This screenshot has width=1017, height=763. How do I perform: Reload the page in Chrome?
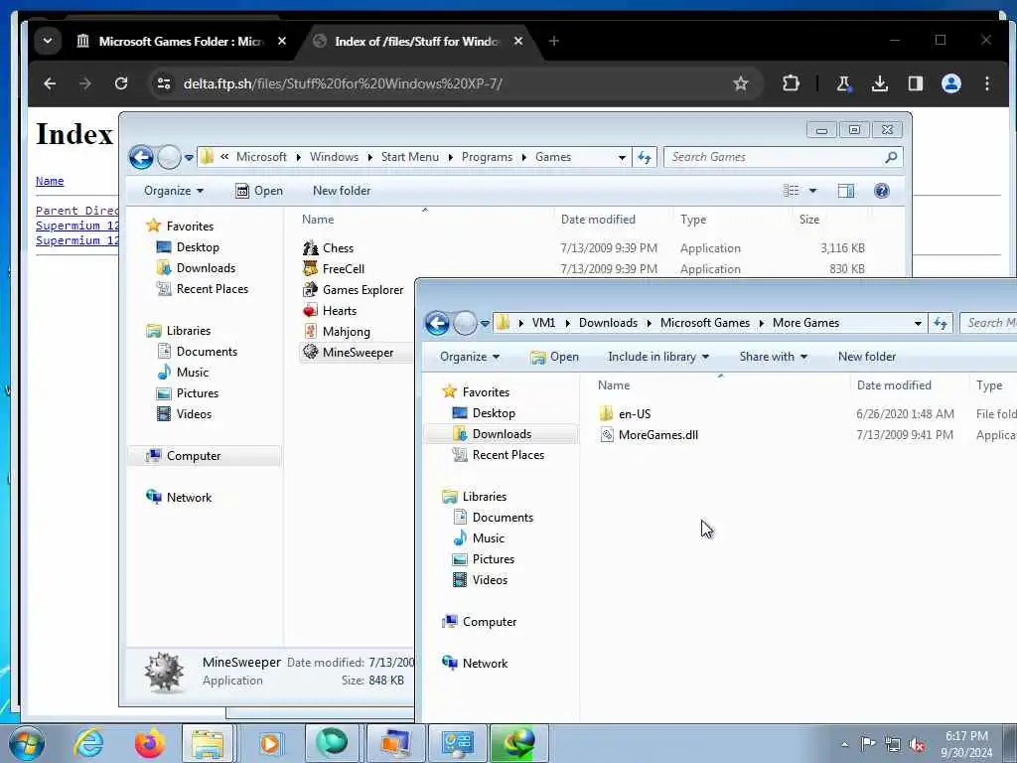point(120,83)
